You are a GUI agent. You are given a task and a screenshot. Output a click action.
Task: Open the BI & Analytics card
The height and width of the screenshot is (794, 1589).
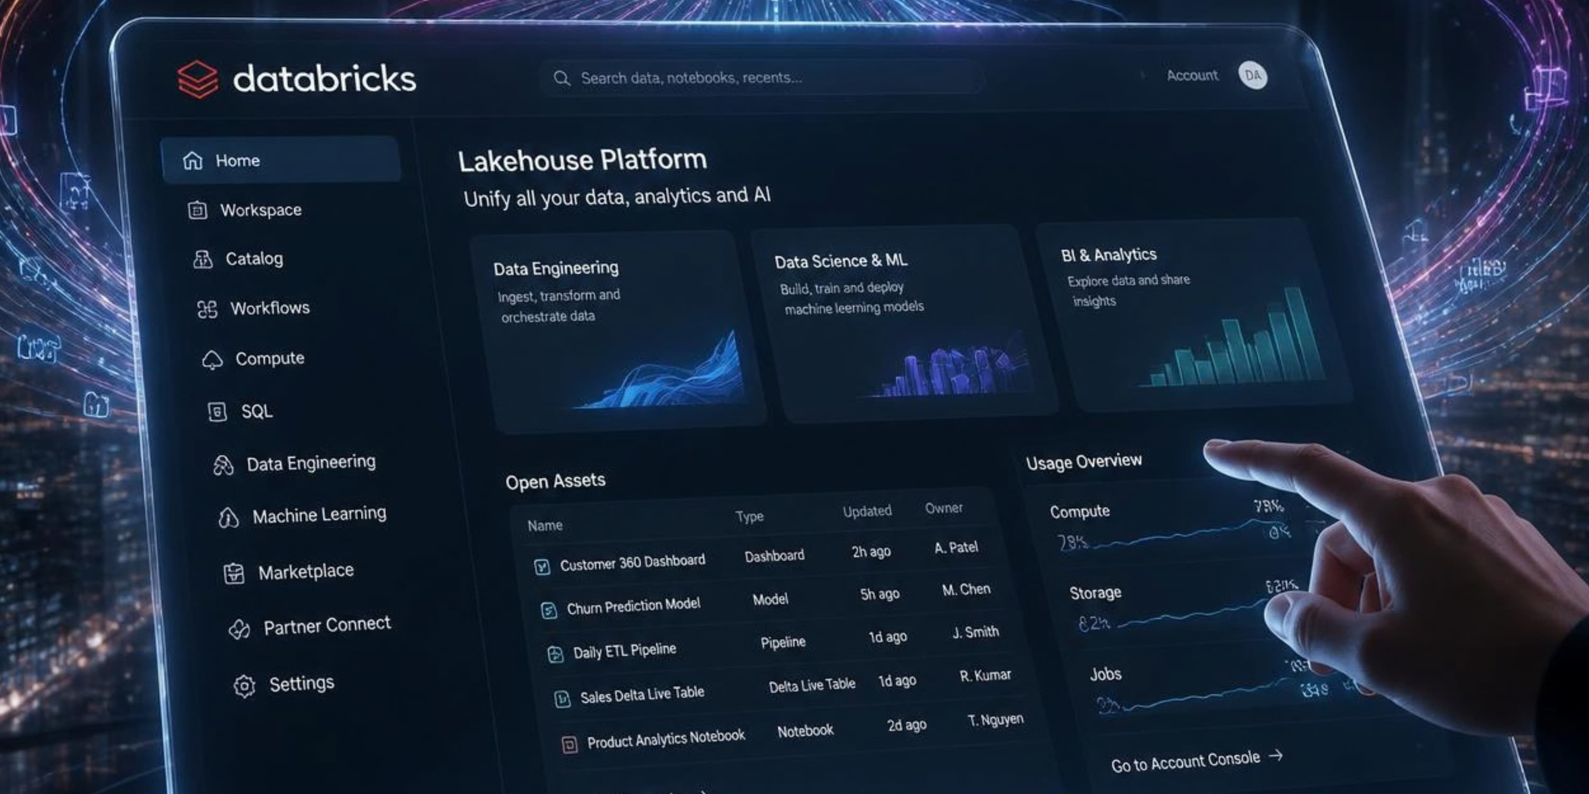(x=1192, y=314)
